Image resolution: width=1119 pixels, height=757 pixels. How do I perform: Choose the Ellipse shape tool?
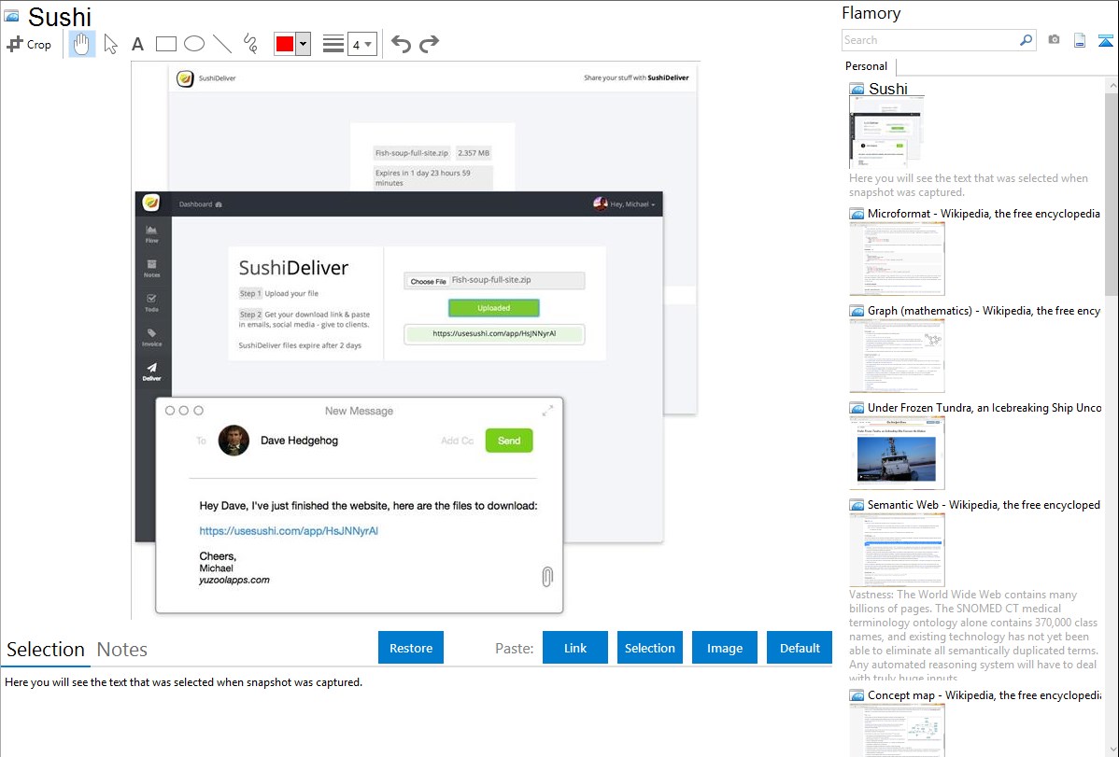click(x=194, y=44)
